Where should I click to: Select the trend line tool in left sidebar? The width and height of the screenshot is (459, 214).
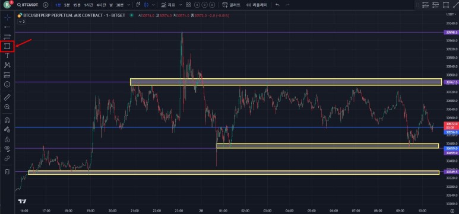[7, 27]
